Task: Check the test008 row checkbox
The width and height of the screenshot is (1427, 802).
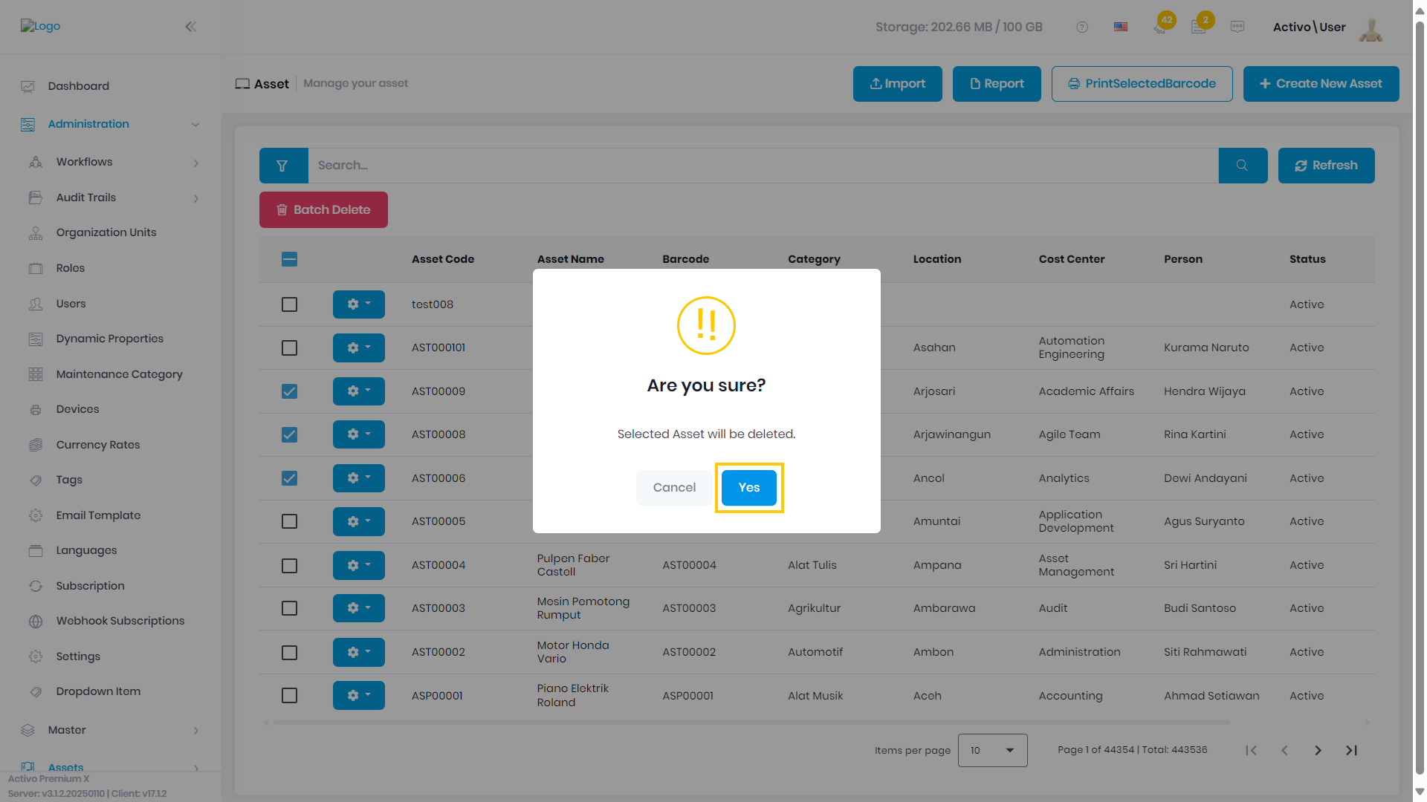Action: point(290,304)
